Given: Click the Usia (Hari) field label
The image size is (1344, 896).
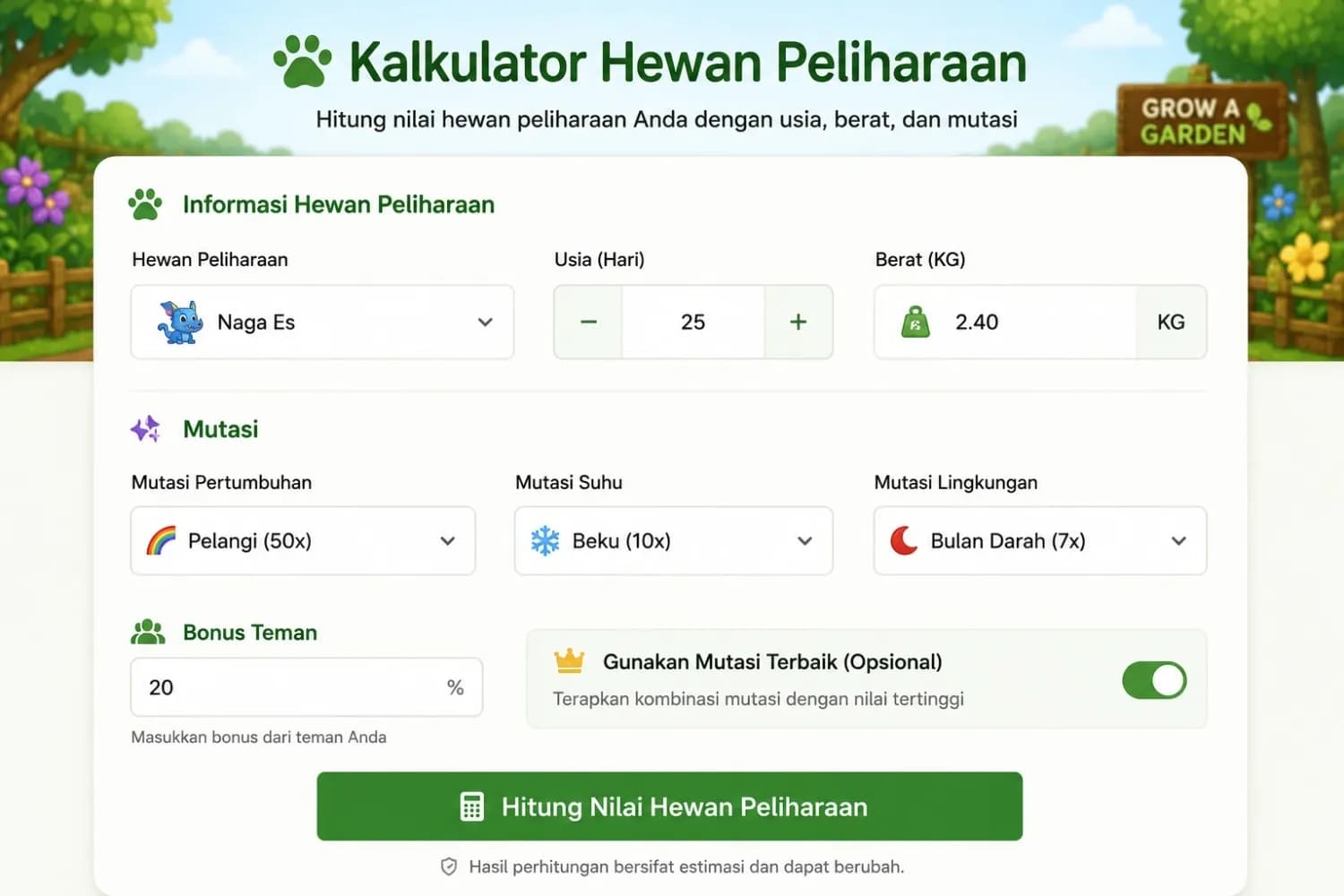Looking at the screenshot, I should point(599,260).
